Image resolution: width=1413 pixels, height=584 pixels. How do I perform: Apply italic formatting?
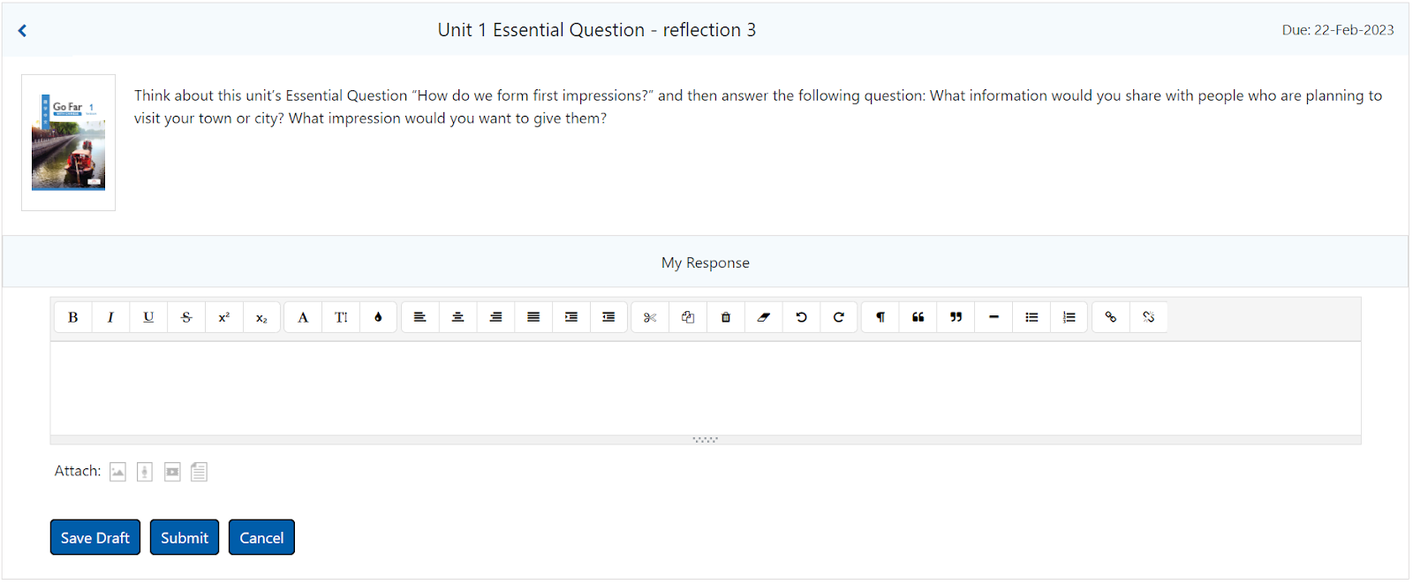point(110,317)
